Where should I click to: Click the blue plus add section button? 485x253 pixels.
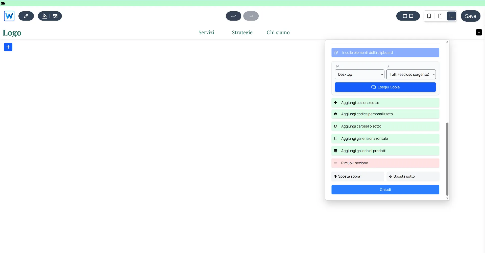[8, 47]
